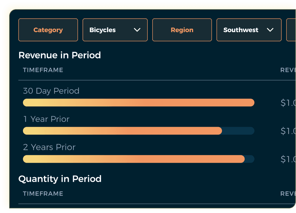Select the 30 Day Period row label

coord(51,91)
